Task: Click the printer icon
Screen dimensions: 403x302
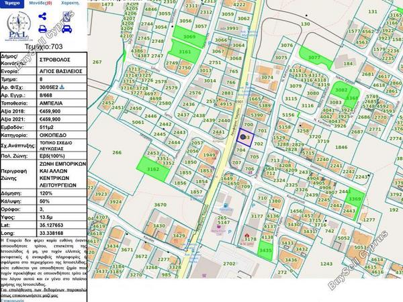Action: [42, 29]
